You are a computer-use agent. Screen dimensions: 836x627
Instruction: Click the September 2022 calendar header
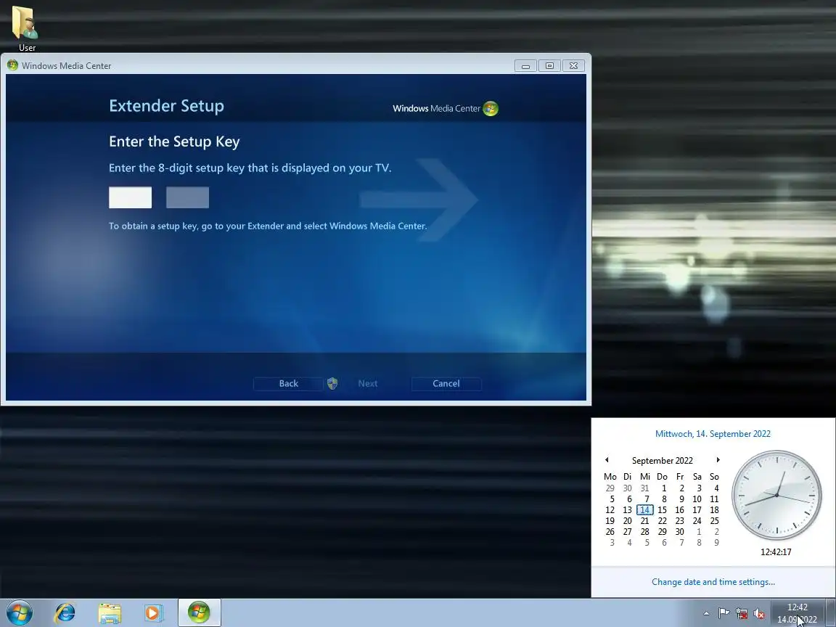tap(662, 460)
